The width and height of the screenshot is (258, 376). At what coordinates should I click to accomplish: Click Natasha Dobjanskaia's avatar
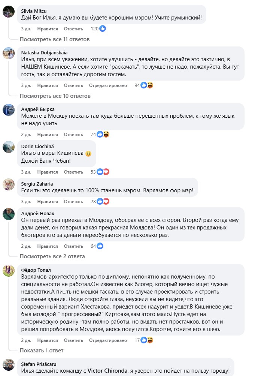pos(9,54)
